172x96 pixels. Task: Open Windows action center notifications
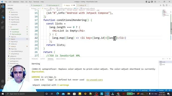(x=169, y=94)
